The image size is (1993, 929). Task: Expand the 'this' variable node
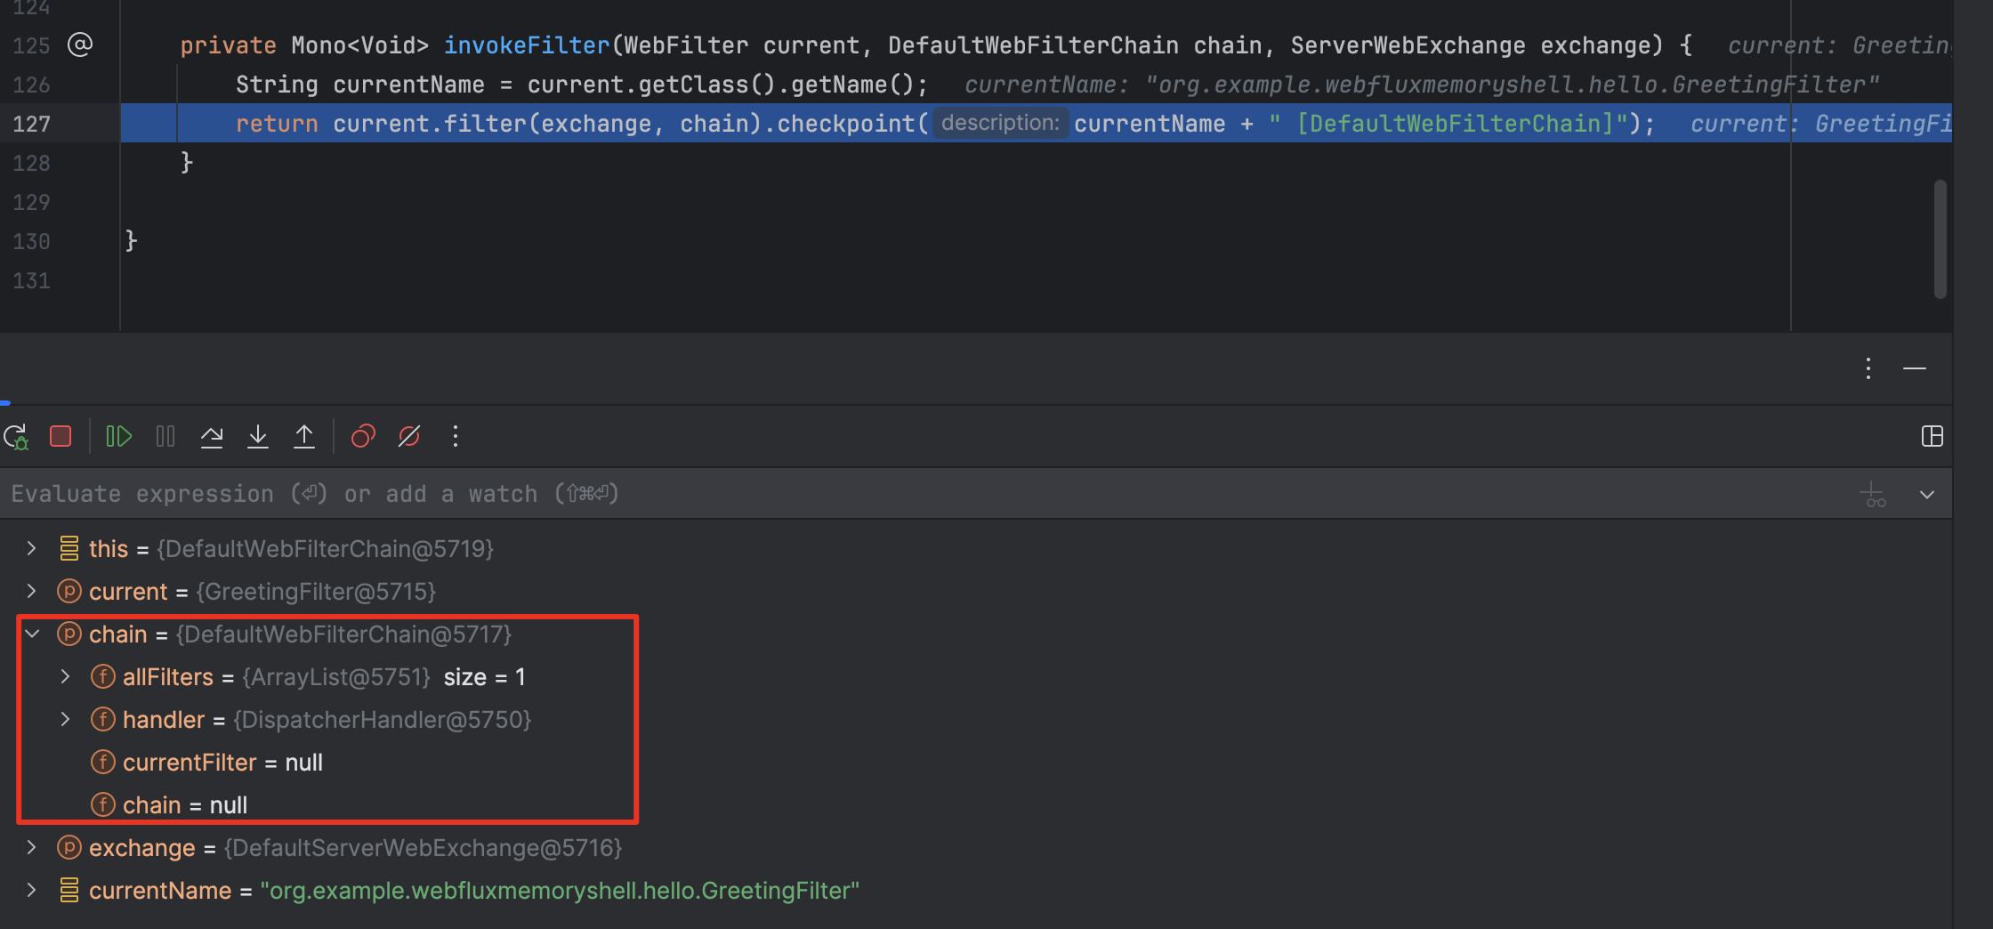coord(32,548)
